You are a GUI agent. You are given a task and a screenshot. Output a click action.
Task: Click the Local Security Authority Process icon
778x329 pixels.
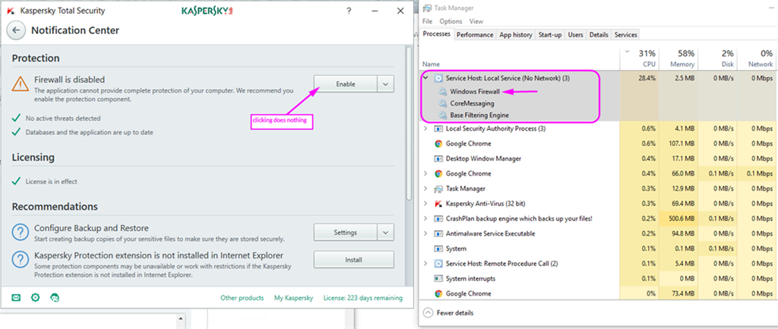tap(438, 128)
